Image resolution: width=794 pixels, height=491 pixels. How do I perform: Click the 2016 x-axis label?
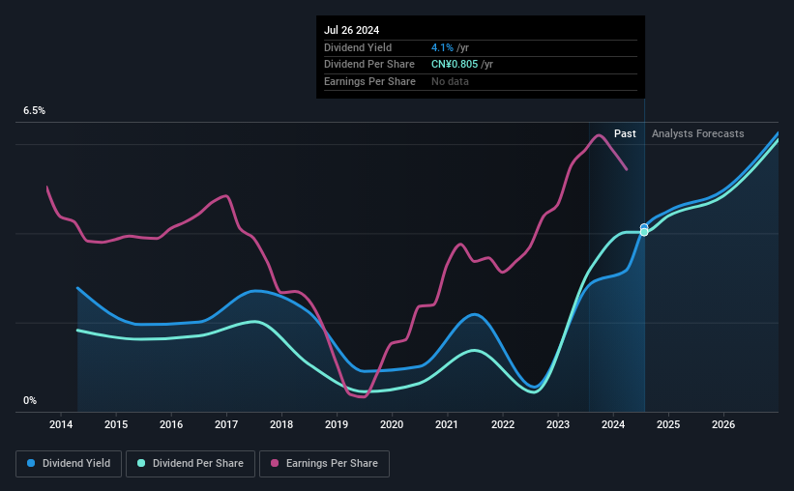(x=171, y=424)
